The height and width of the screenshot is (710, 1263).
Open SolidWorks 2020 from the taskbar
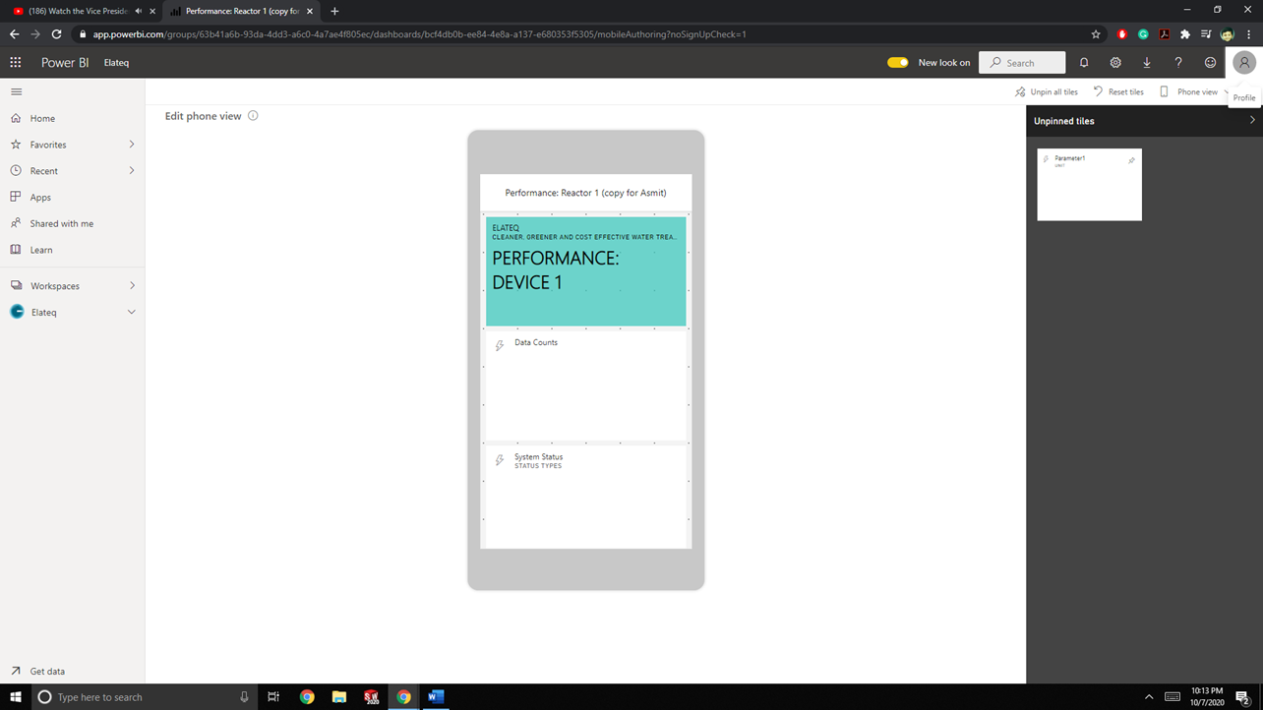(372, 696)
